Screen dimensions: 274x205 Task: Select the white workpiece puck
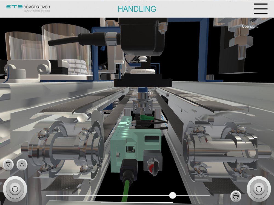(x=143, y=71)
